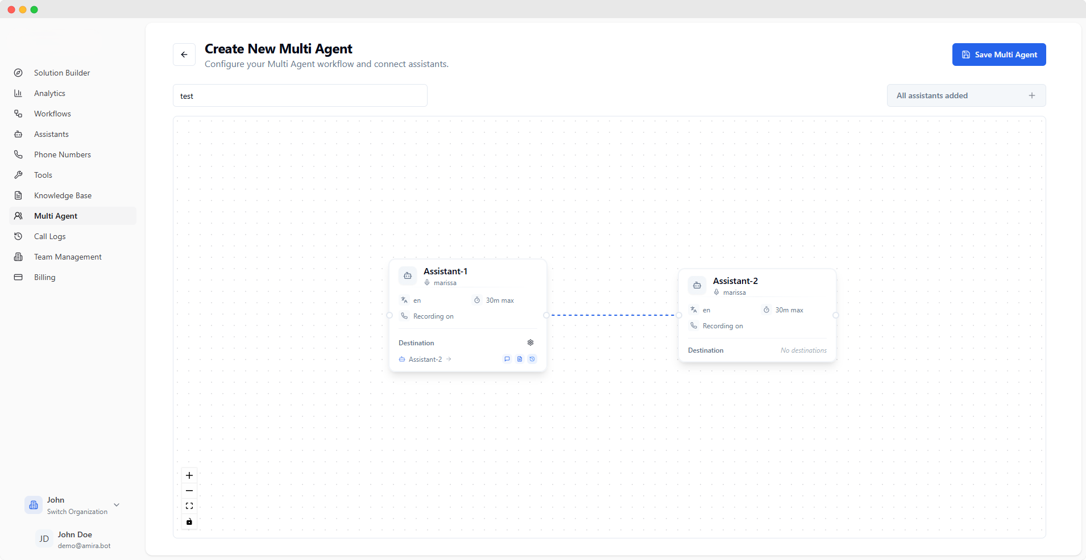The width and height of the screenshot is (1086, 560).
Task: Click the restart icon next to Assistant-2 destination
Action: coord(532,359)
